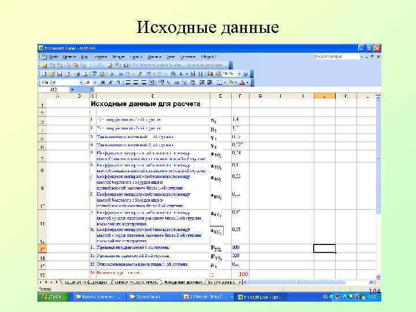Increase indent in the Formatting toolbar
The image size is (416, 312).
pyautogui.click(x=210, y=83)
